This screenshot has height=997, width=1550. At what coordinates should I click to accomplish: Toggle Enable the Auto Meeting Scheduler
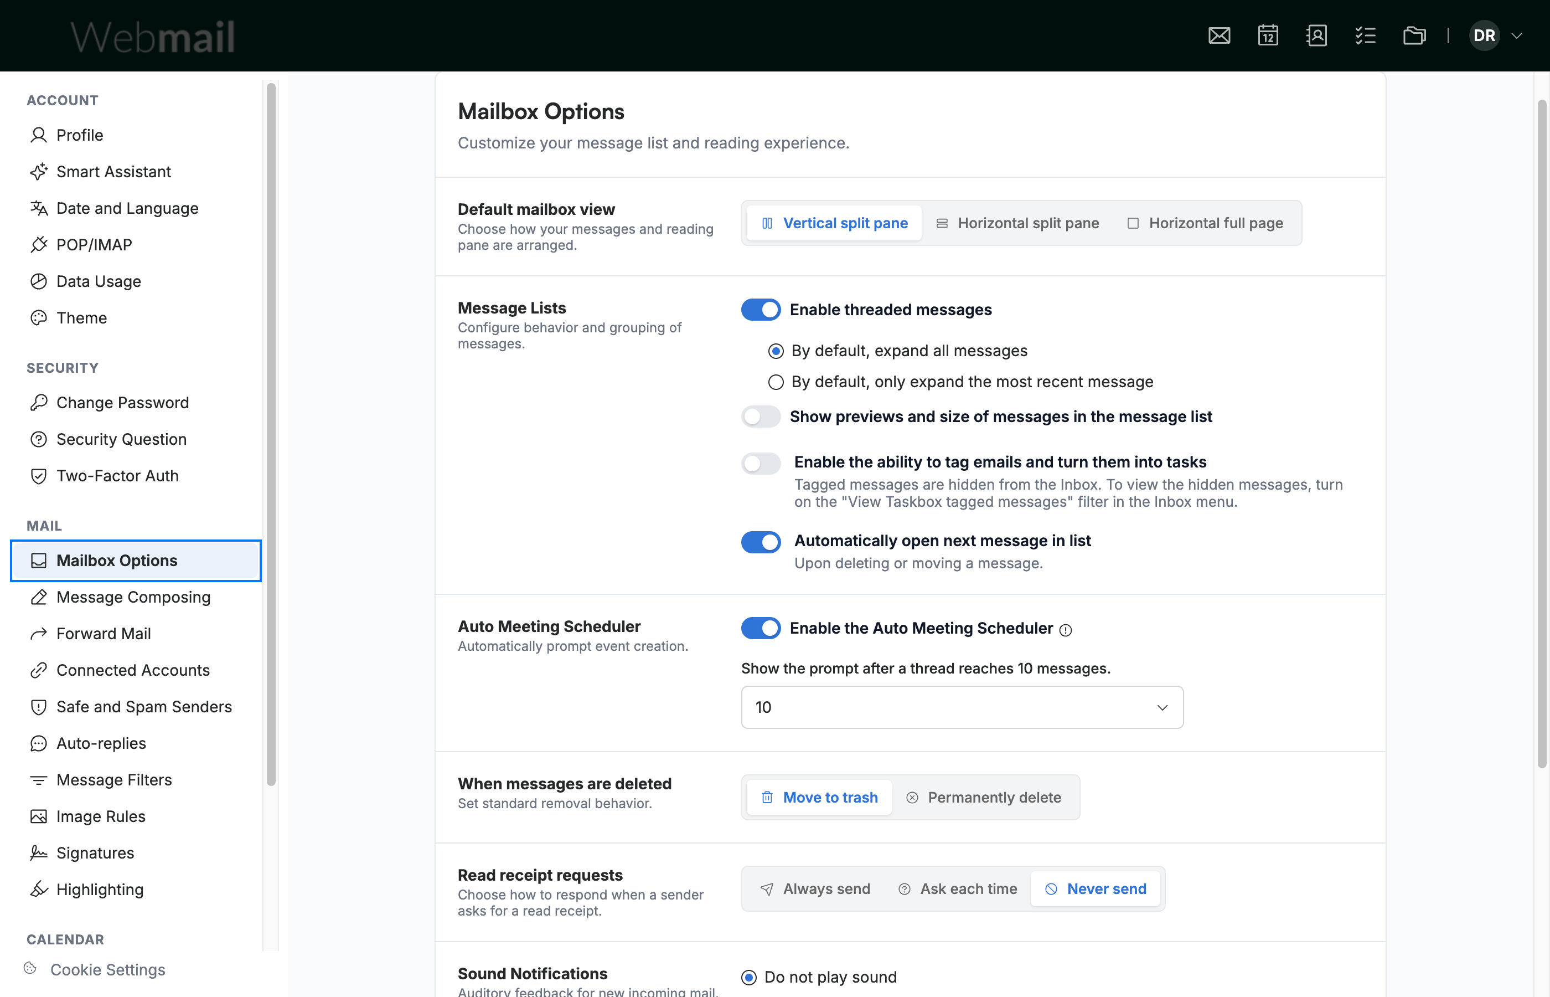tap(761, 628)
